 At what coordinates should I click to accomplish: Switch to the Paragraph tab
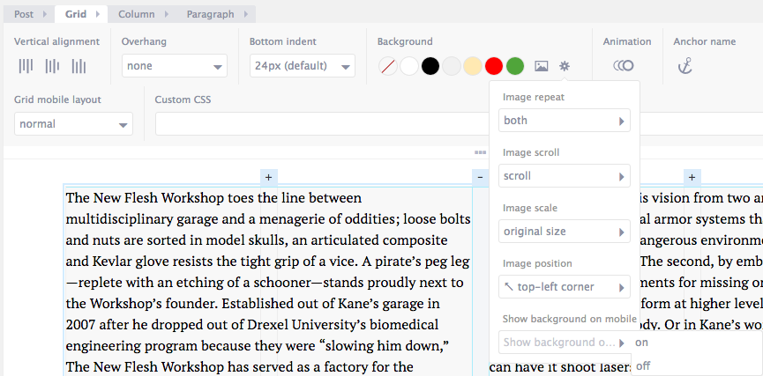[x=215, y=14]
